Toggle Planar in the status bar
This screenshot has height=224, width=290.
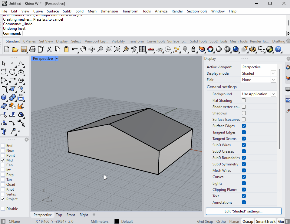[234, 221]
